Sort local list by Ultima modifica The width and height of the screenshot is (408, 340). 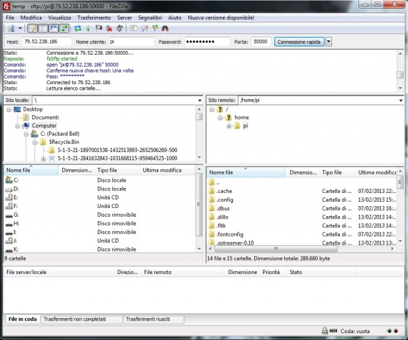[x=168, y=170]
